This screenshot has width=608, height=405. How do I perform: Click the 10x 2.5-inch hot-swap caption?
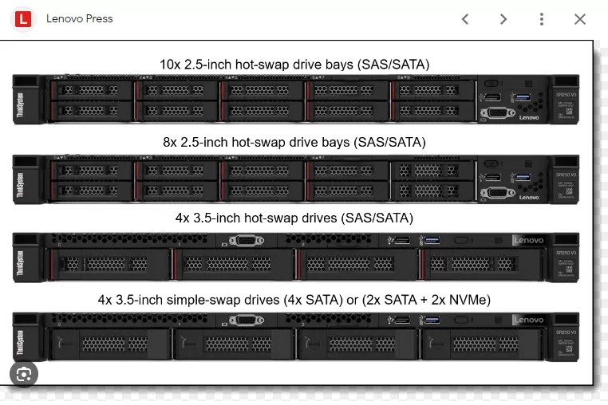[x=296, y=63]
